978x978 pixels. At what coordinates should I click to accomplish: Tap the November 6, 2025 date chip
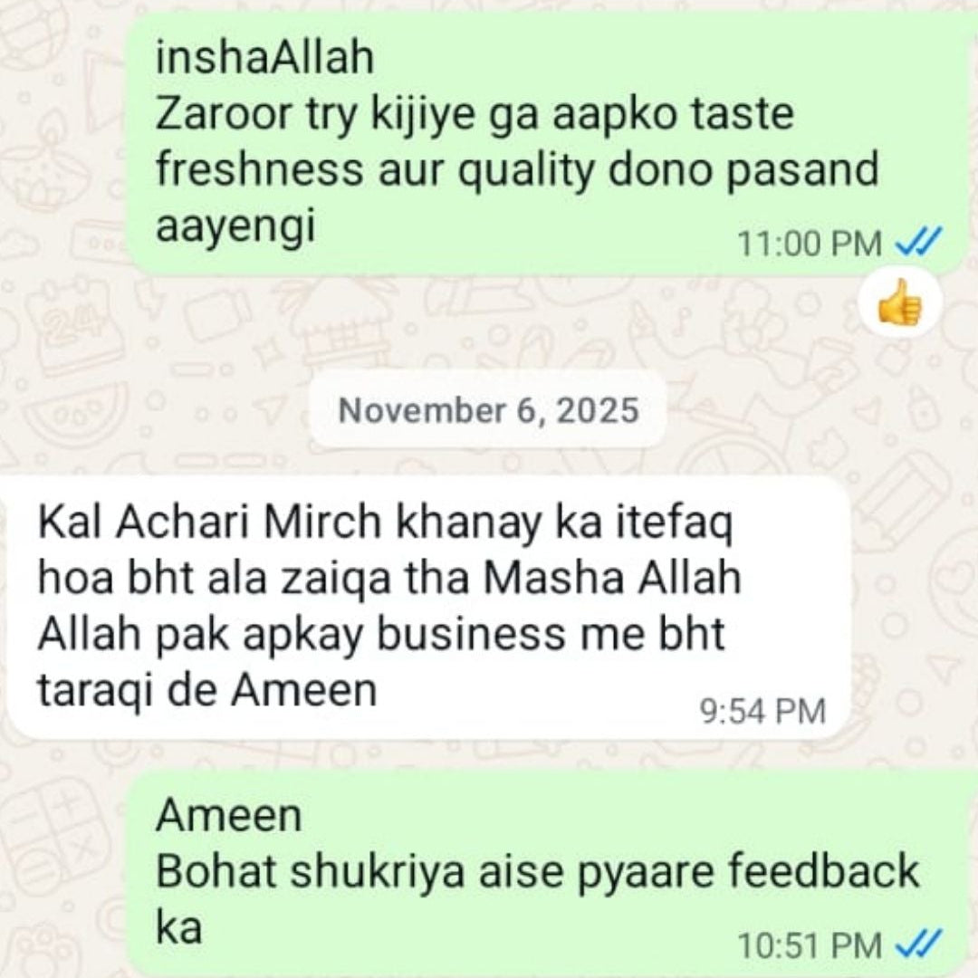[x=488, y=410]
